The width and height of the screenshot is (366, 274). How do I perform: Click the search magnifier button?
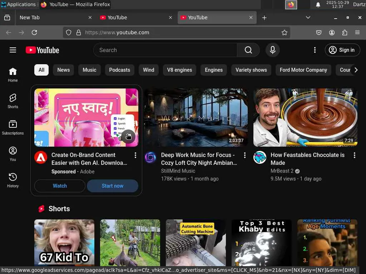pyautogui.click(x=248, y=50)
